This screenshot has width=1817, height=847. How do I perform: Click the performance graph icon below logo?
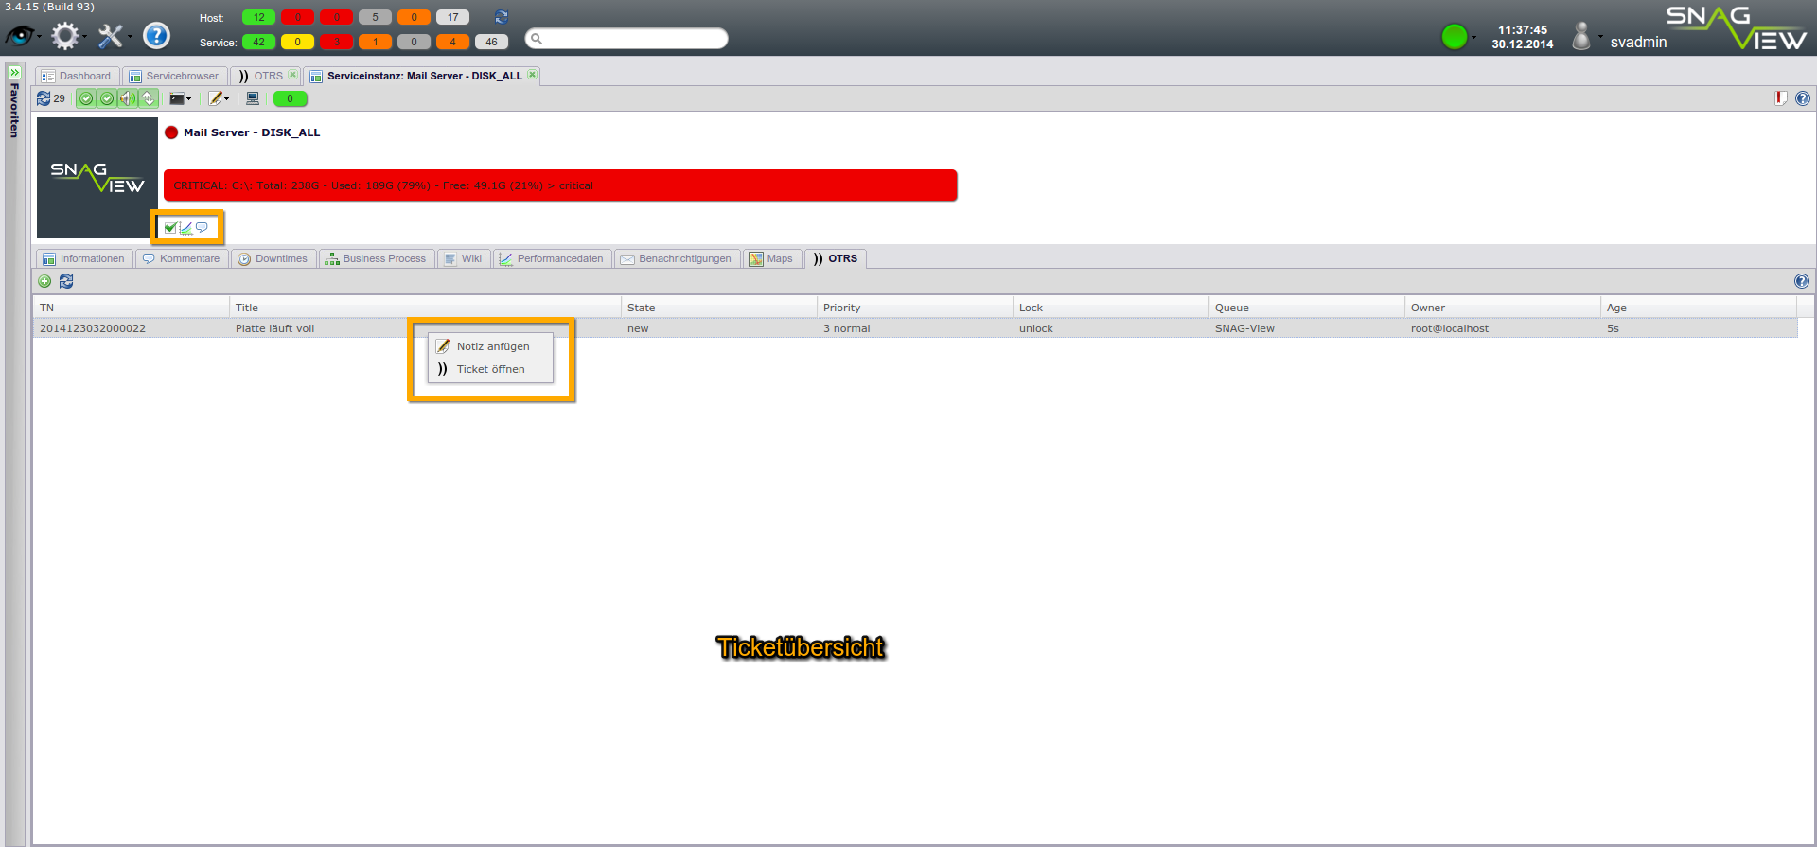tap(185, 228)
